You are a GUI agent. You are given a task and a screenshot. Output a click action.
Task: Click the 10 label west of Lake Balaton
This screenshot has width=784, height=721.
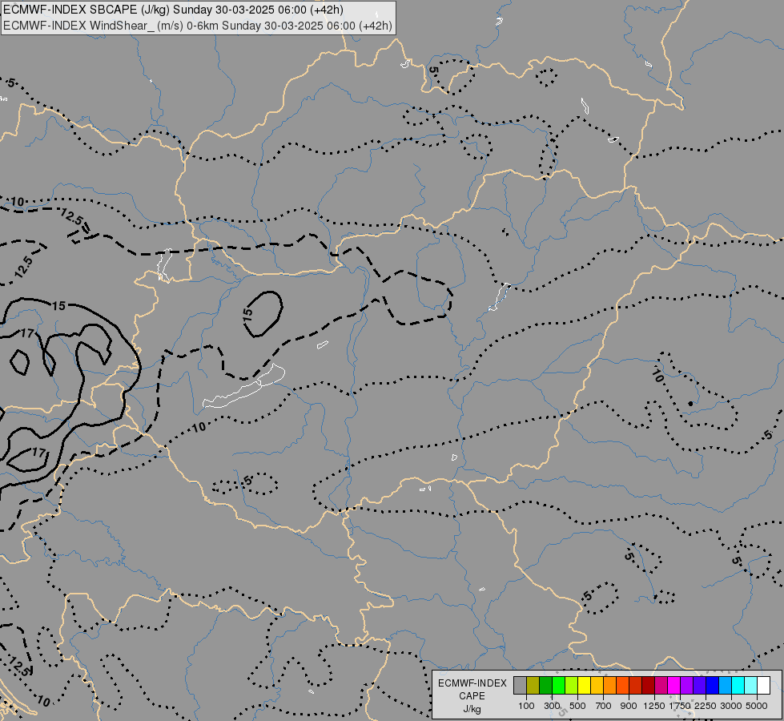click(199, 427)
